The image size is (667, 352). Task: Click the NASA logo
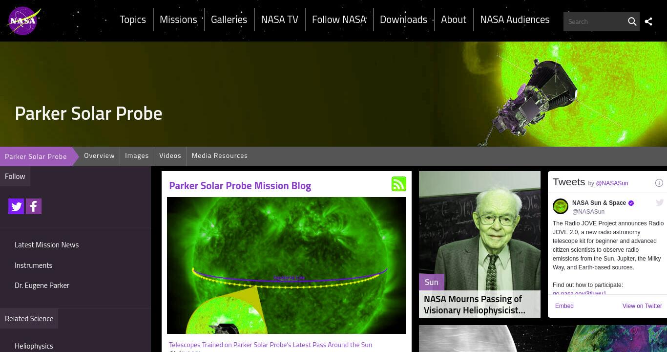(x=23, y=21)
